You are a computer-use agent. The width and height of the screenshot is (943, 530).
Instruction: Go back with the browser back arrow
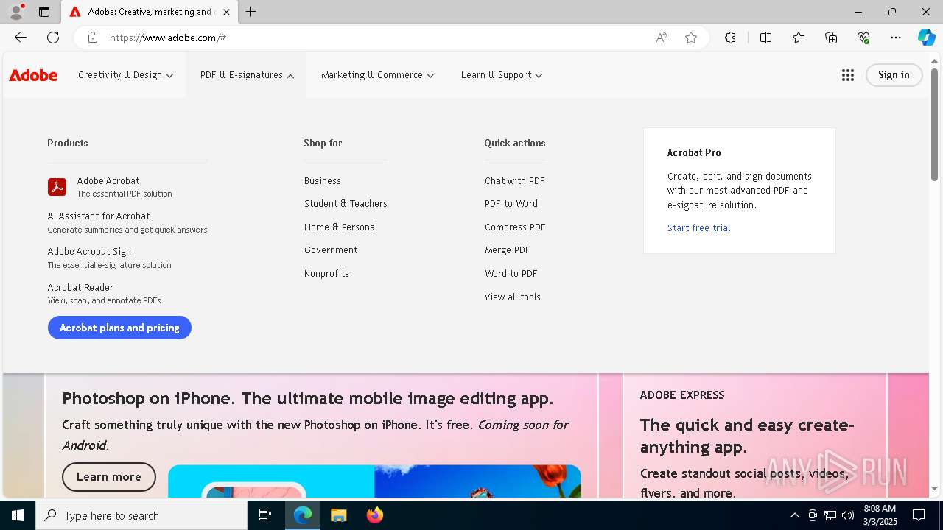point(21,38)
